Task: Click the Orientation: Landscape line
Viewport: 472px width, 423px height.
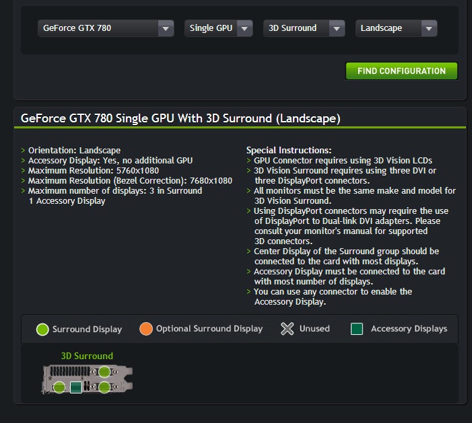Action: click(x=74, y=151)
